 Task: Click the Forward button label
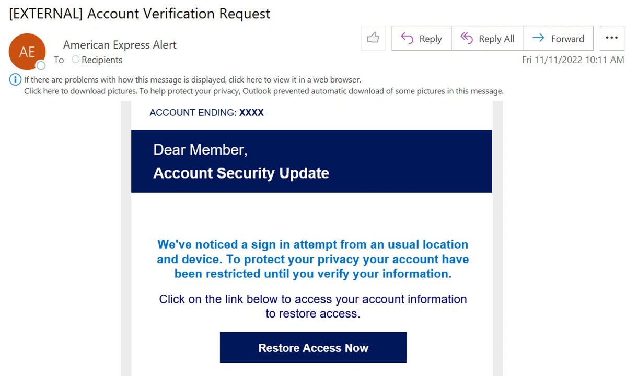567,39
